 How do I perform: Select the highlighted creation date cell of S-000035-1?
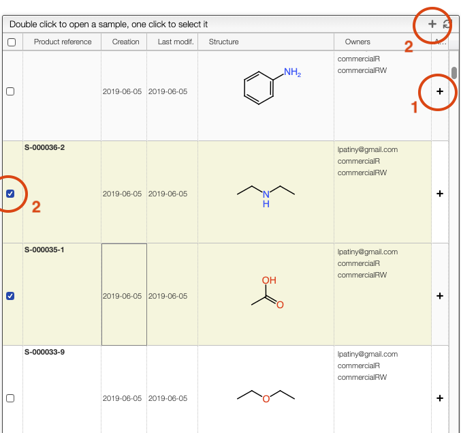125,295
